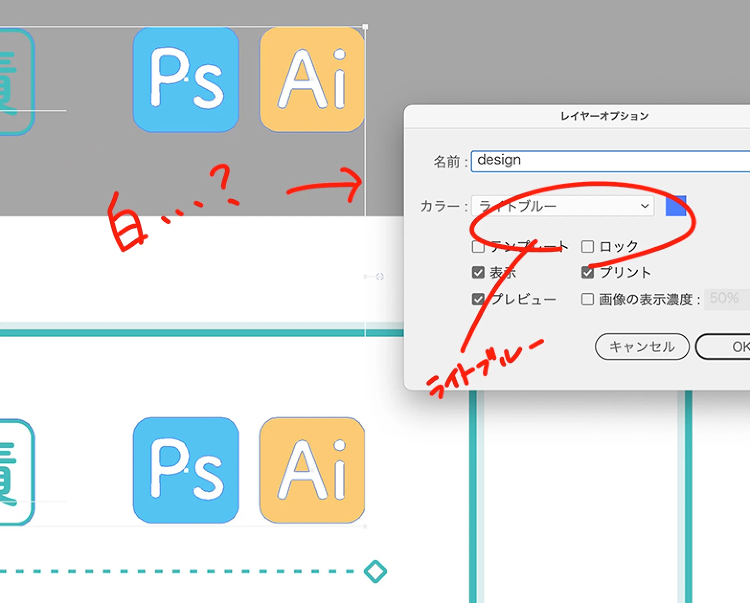Click the blue layer color swatch
Image resolution: width=750 pixels, height=603 pixels.
[x=676, y=206]
